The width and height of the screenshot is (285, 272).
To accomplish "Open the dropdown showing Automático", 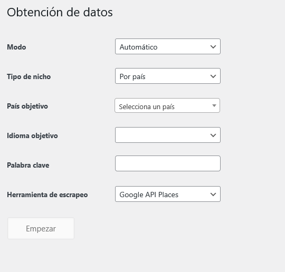I will [x=168, y=46].
